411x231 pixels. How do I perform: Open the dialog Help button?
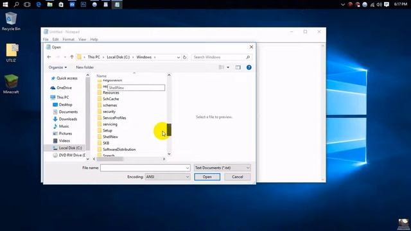[249, 67]
